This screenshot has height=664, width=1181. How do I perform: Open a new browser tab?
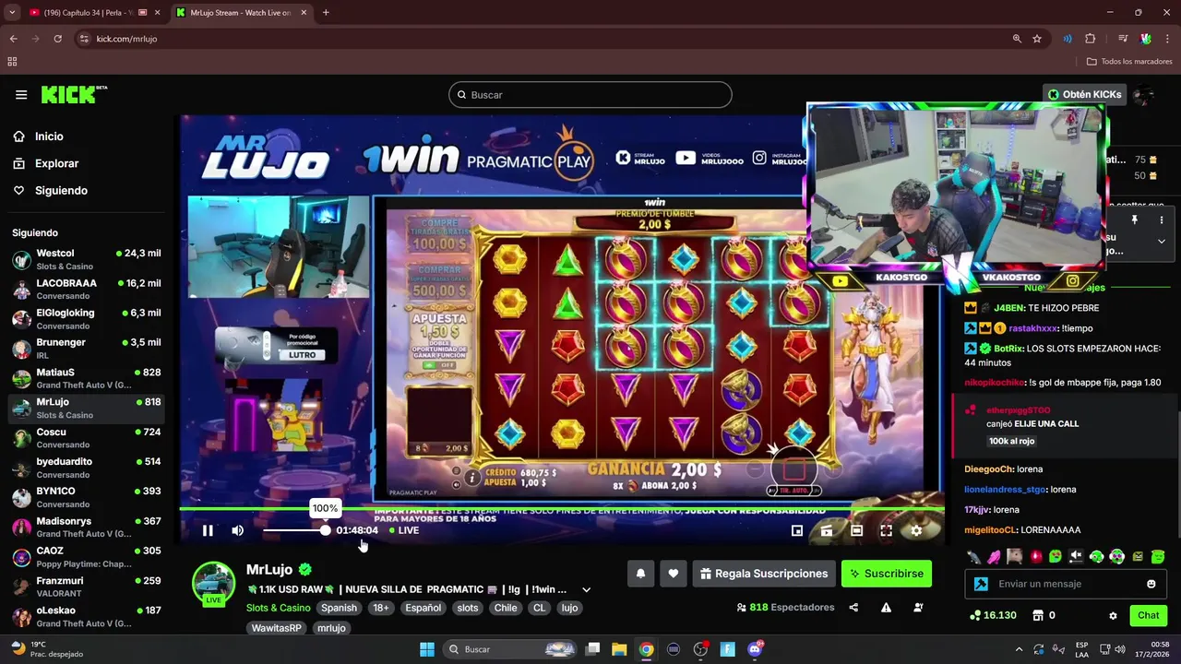(x=326, y=13)
